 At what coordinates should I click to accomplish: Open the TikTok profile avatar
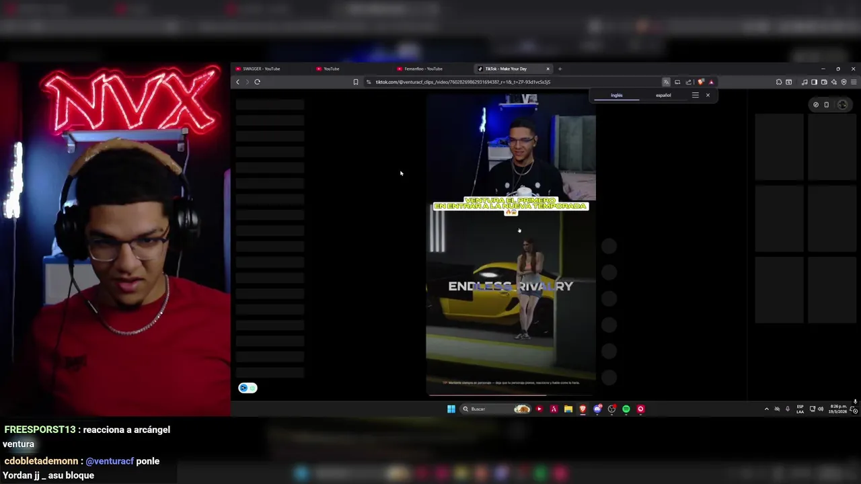tap(842, 105)
